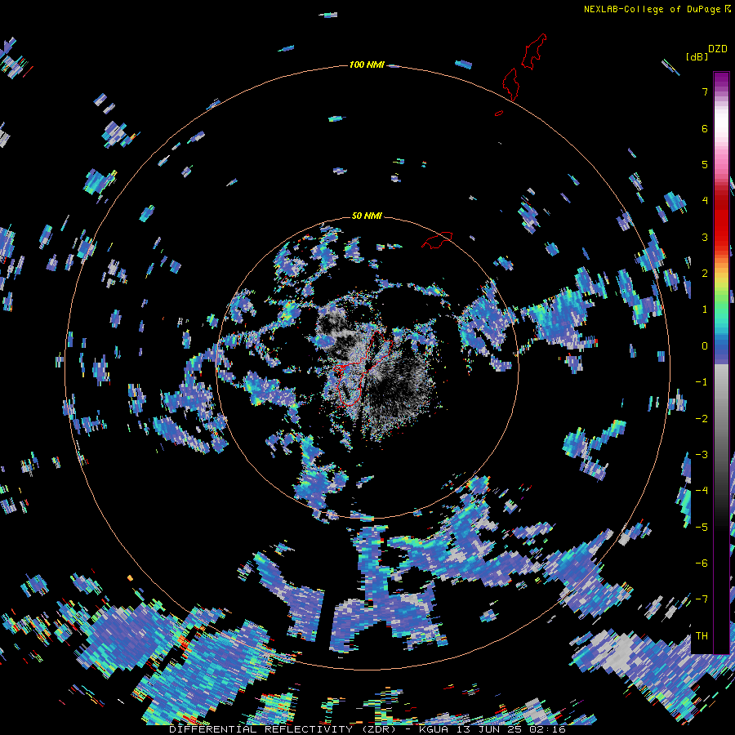
Task: Select the 100 NMI range ring label
Action: [x=367, y=65]
